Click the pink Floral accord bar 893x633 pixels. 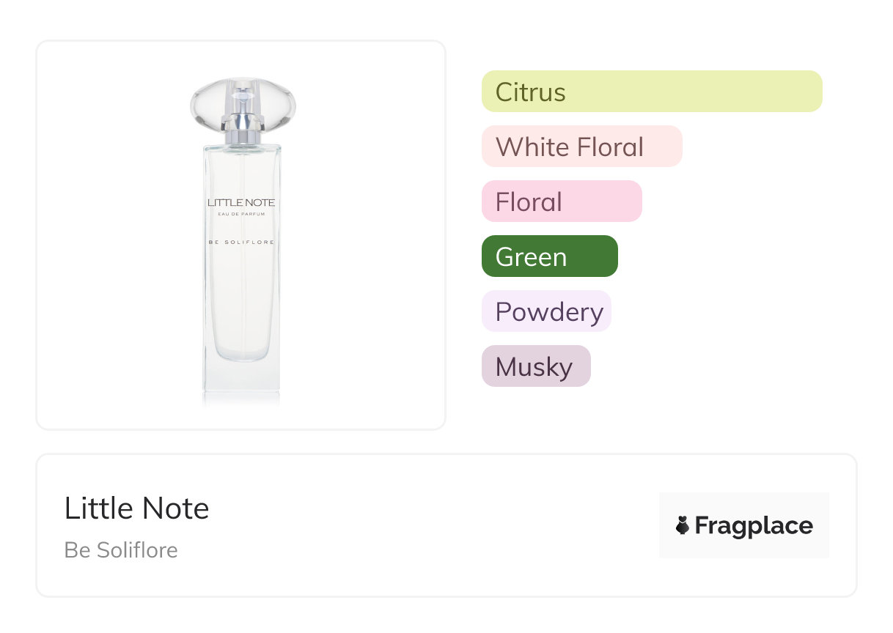point(562,201)
